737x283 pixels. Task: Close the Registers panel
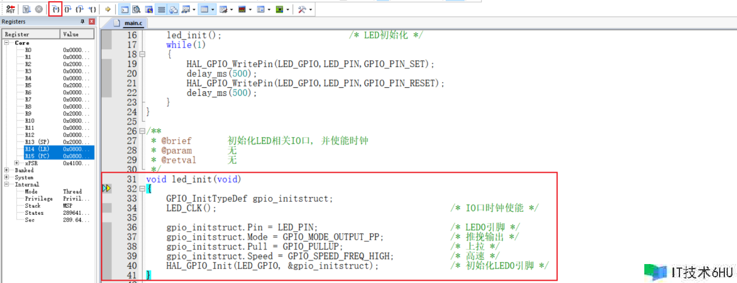[x=92, y=22]
